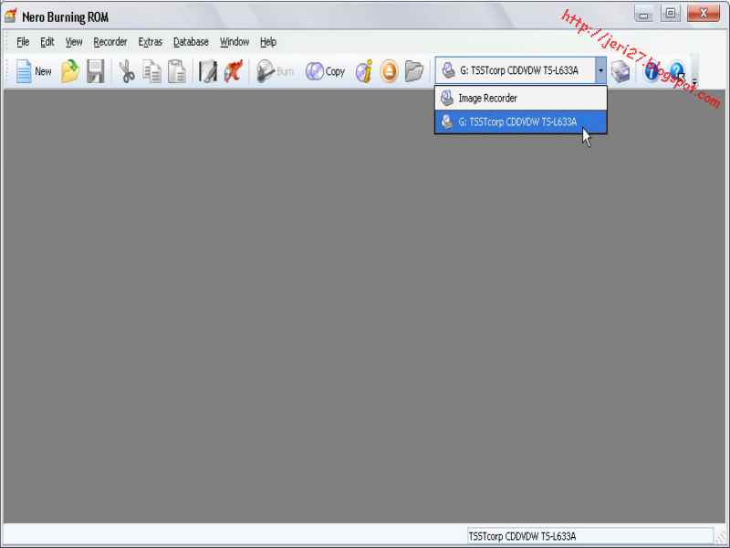Image resolution: width=730 pixels, height=548 pixels.
Task: Click the Burn toolbar button
Action: coord(276,71)
